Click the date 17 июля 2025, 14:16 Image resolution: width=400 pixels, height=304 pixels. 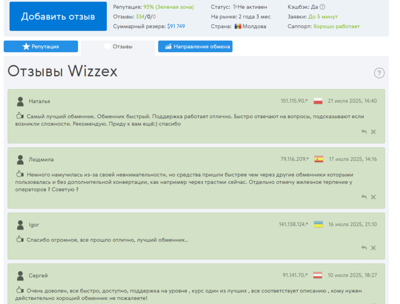[x=353, y=159]
